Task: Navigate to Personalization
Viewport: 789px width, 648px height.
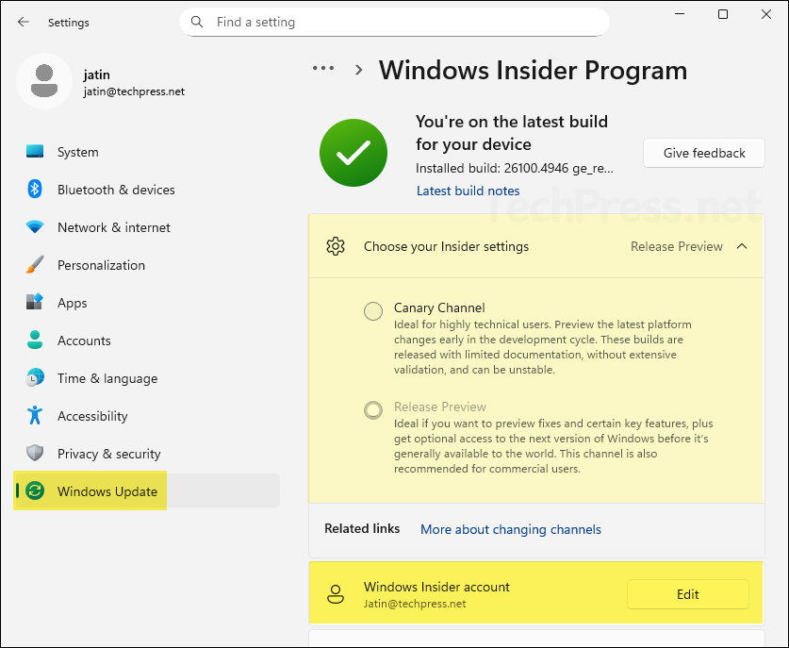Action: click(147, 265)
